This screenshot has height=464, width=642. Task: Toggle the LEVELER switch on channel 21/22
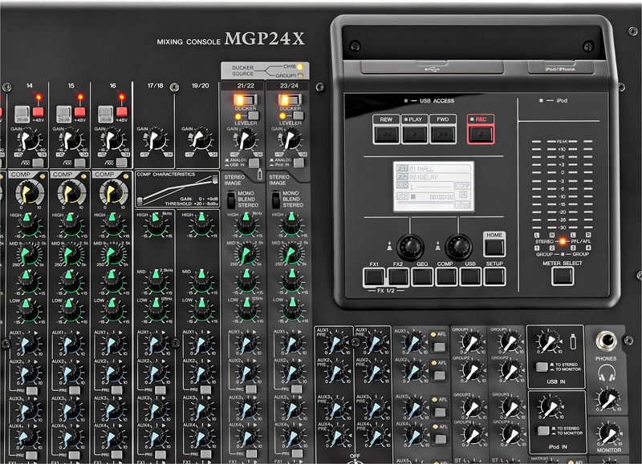254,115
